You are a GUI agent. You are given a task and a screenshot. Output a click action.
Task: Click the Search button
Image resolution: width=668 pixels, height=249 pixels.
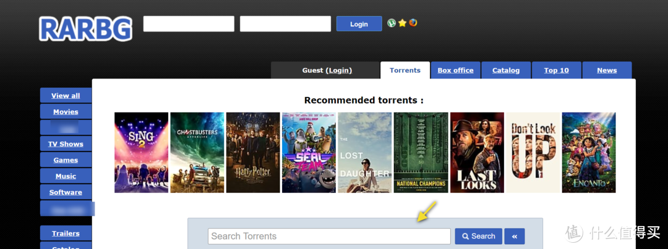pos(478,236)
